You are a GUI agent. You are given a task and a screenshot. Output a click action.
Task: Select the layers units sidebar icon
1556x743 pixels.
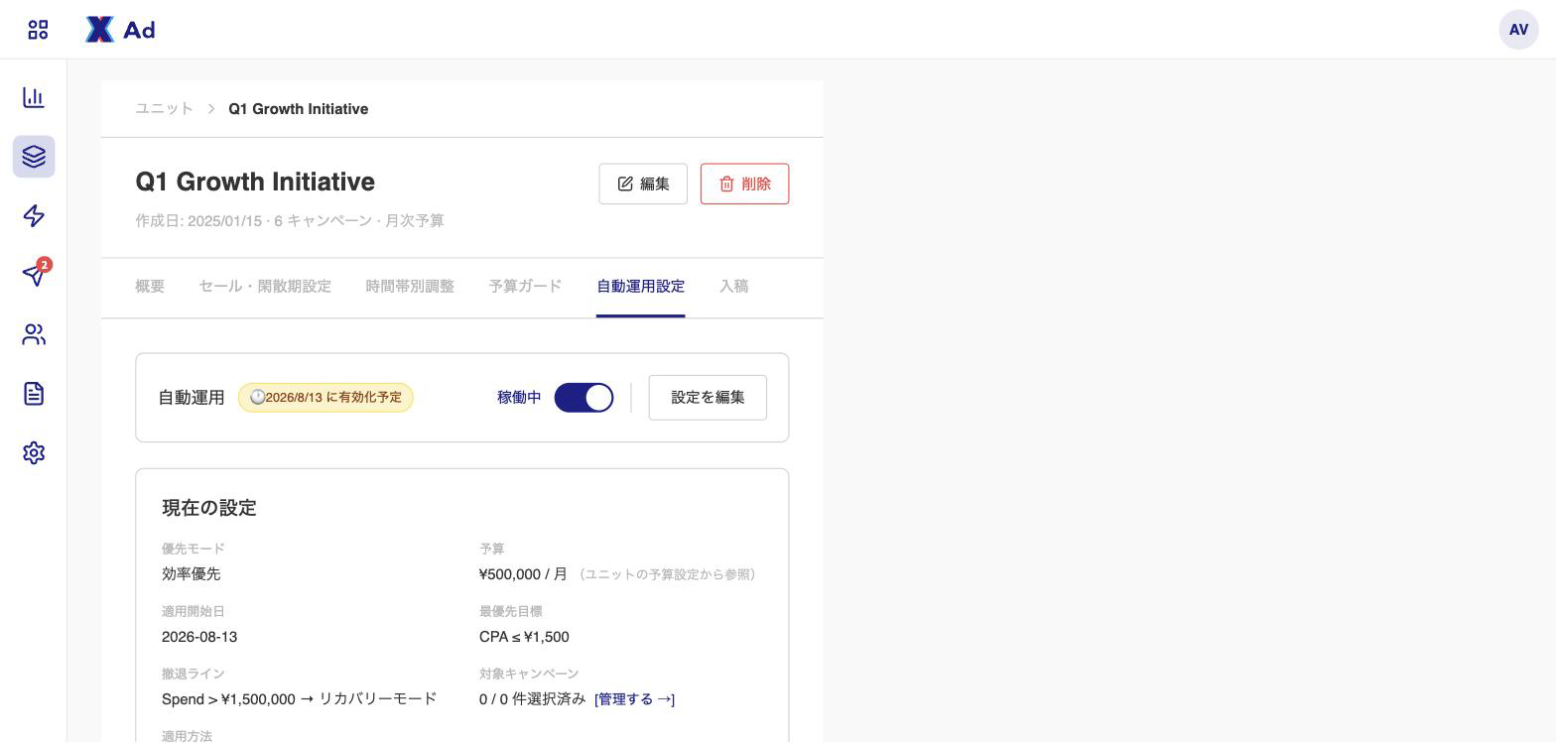pos(34,157)
